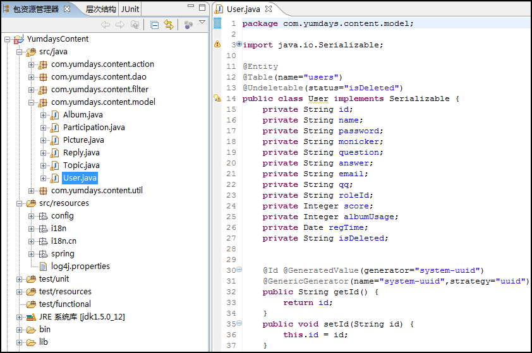The width and height of the screenshot is (532, 353).
Task: Collapse the com.yumdays.content.model package
Action: point(31,102)
